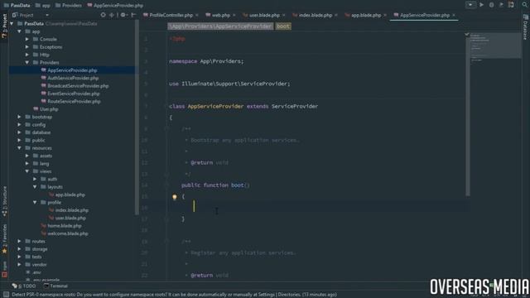Viewport: 530px width, 298px height.
Task: Open the Terminal tool window
Action: (x=55, y=286)
